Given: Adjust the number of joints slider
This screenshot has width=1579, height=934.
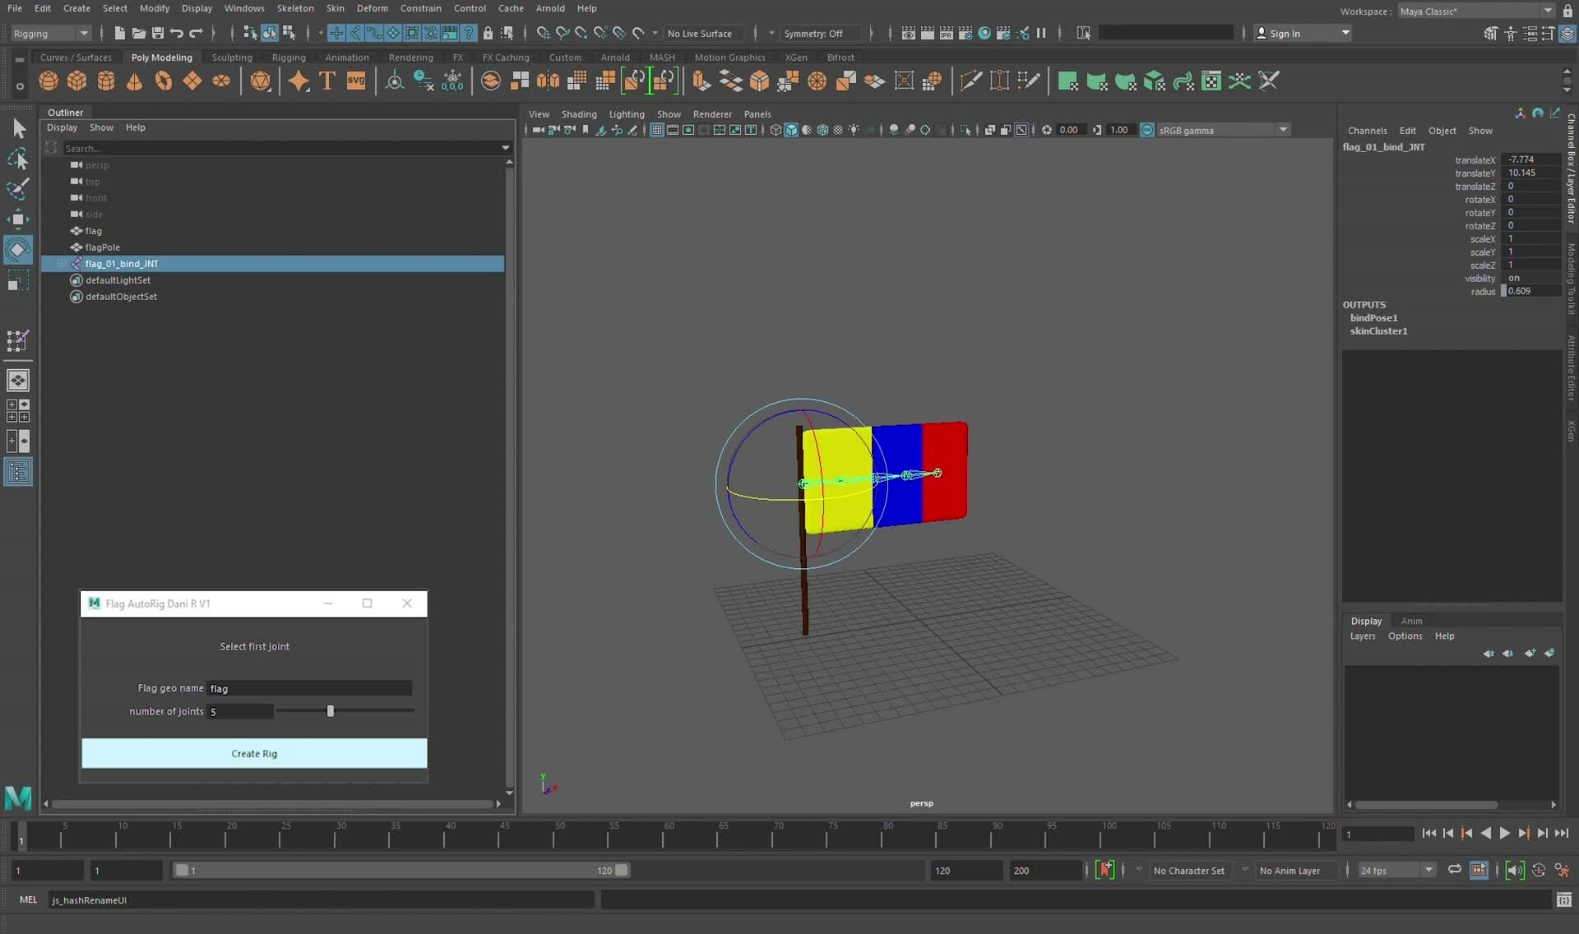Looking at the screenshot, I should 331,710.
